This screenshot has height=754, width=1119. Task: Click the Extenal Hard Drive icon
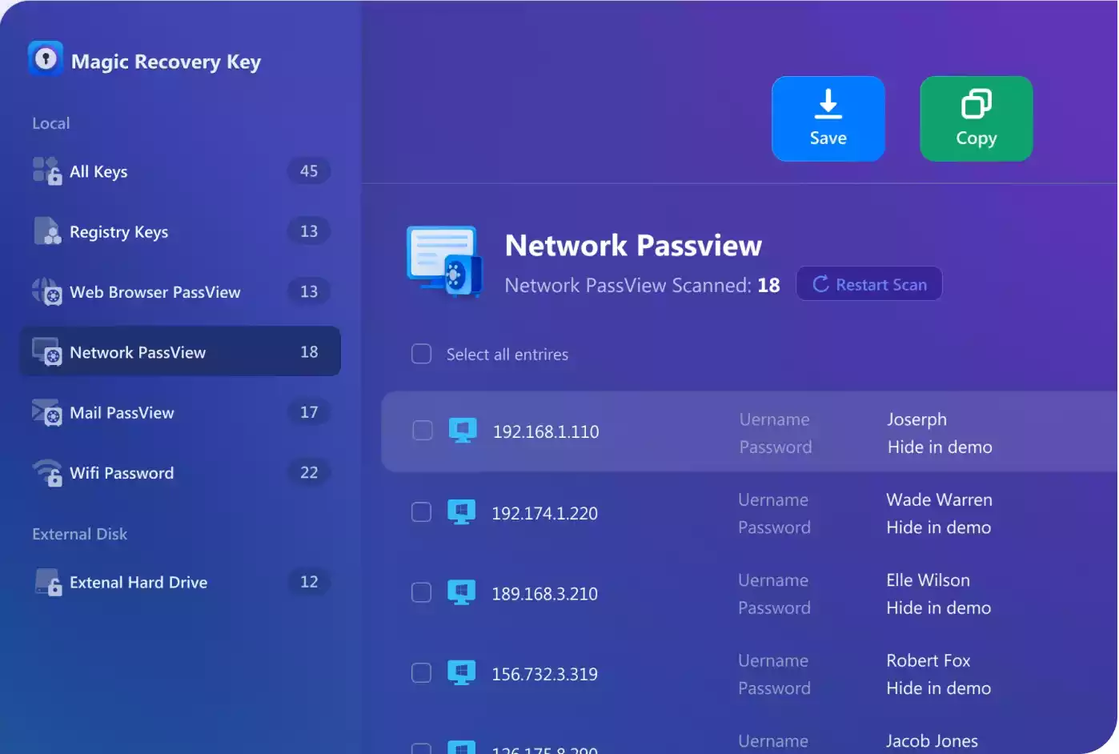48,582
